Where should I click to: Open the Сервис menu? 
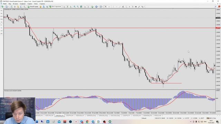30,4
